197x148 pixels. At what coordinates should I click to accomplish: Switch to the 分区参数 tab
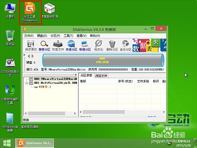[86, 75]
